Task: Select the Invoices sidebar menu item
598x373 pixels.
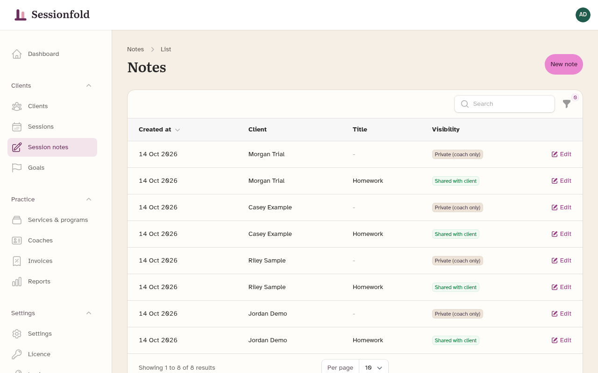Action: [52, 261]
